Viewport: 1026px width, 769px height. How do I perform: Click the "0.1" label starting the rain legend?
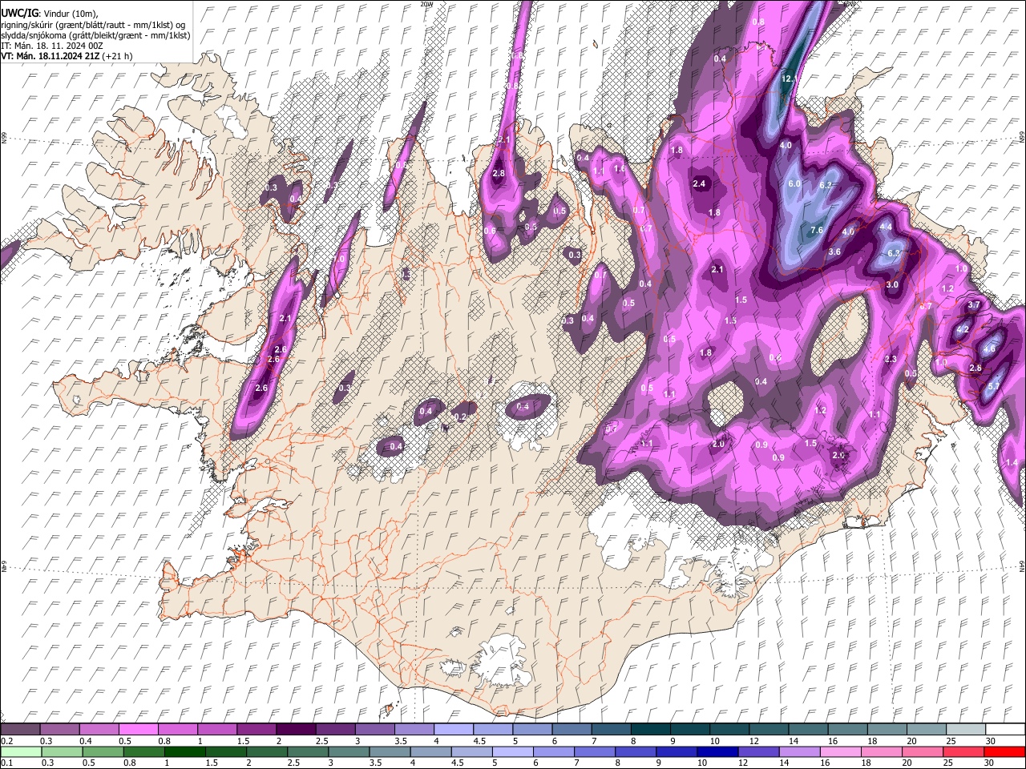pos(7,763)
